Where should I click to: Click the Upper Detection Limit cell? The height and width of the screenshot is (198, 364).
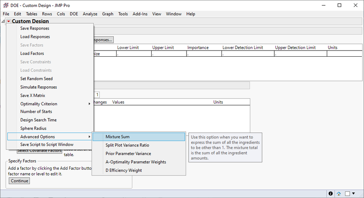coord(301,54)
